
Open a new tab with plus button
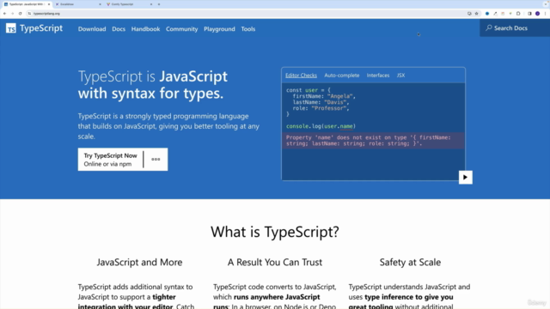[x=159, y=4]
